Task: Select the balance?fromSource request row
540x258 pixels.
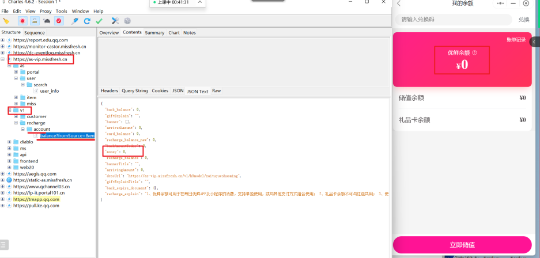Action: pos(67,135)
